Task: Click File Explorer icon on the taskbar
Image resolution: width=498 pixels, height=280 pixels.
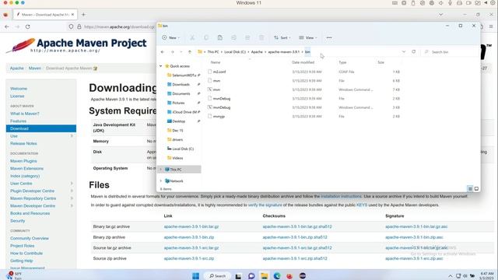Action: pyautogui.click(x=265, y=276)
